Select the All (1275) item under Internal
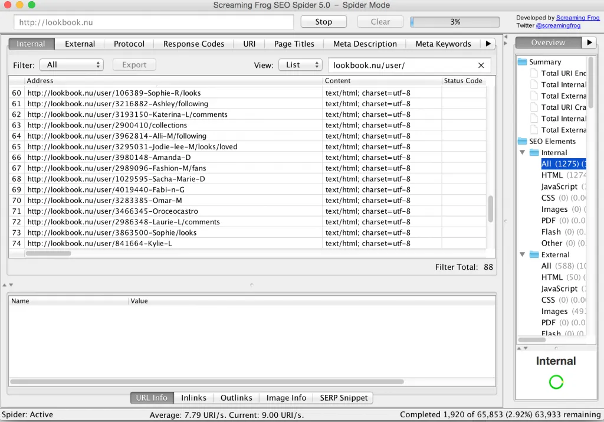 (x=563, y=164)
